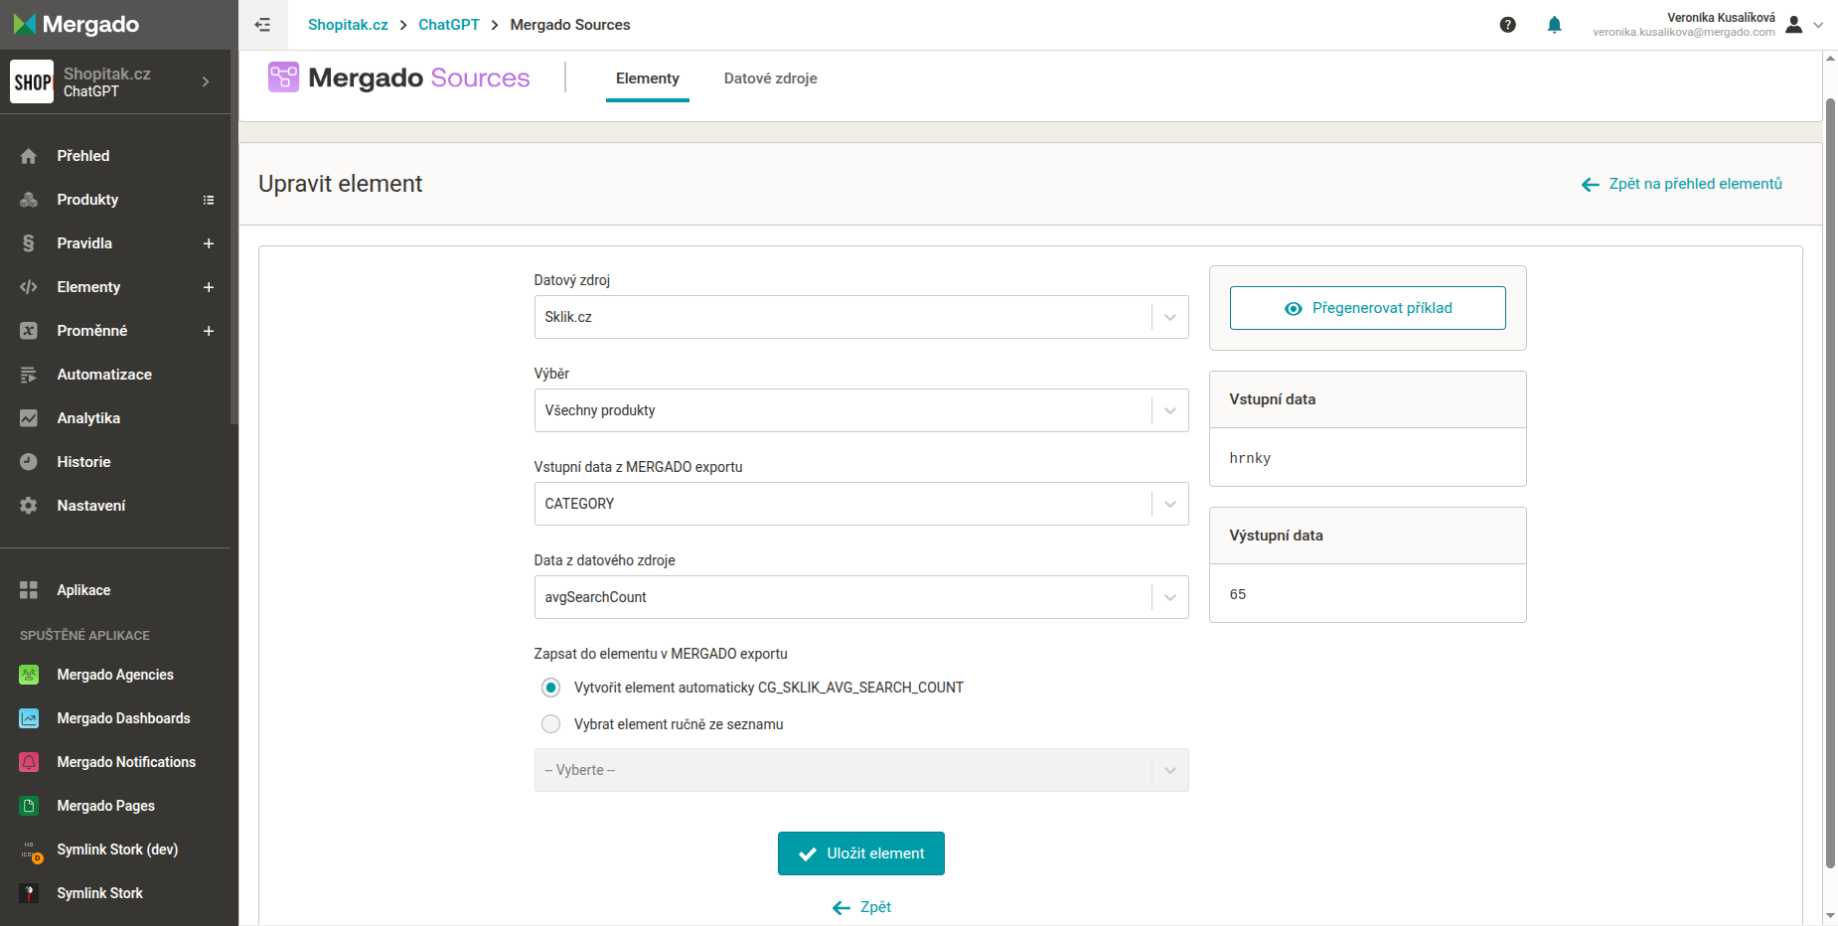The image size is (1838, 926).
Task: Click the Aplikace grid icon
Action: pyautogui.click(x=29, y=590)
